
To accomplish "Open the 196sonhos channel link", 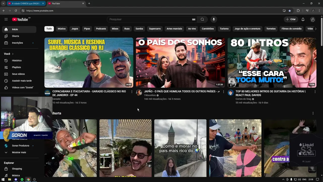I will click(x=150, y=95).
